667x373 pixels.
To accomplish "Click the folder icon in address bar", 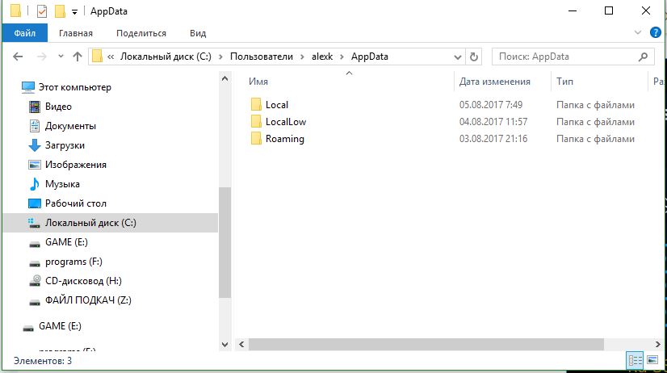I will tap(98, 57).
